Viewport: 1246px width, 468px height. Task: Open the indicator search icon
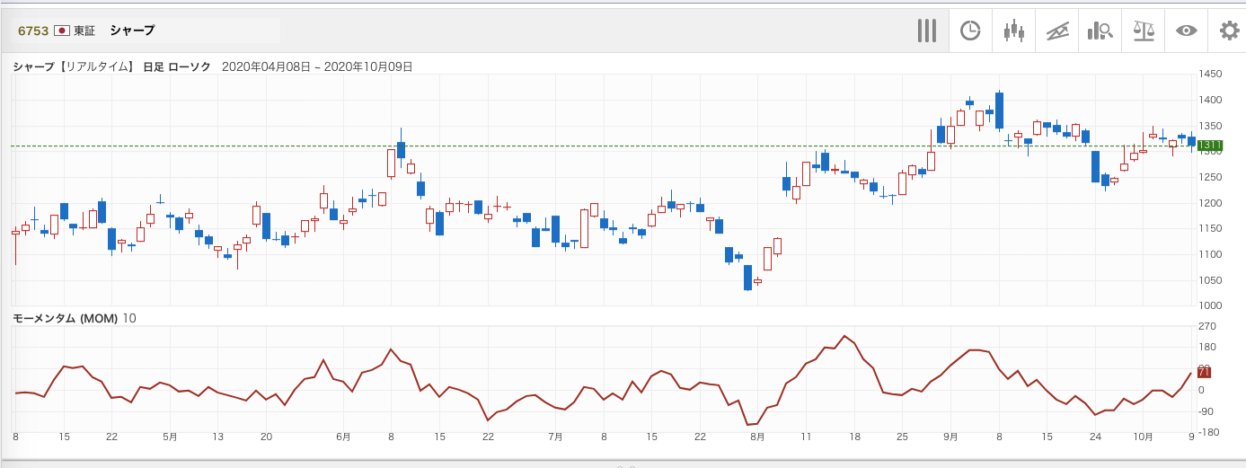1100,31
